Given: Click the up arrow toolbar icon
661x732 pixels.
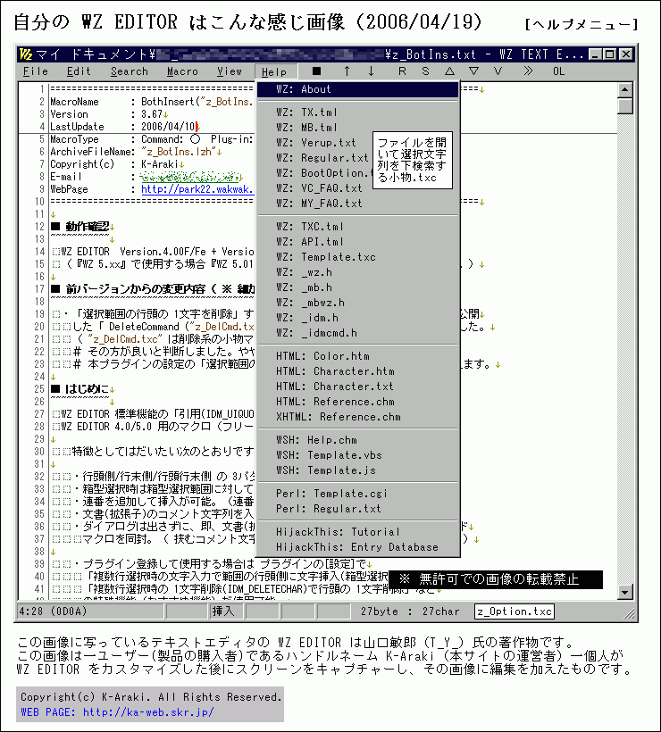Looking at the screenshot, I should pos(347,71).
